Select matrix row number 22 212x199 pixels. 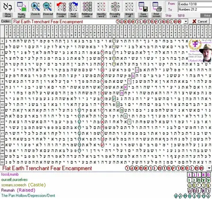click(x=2, y=162)
